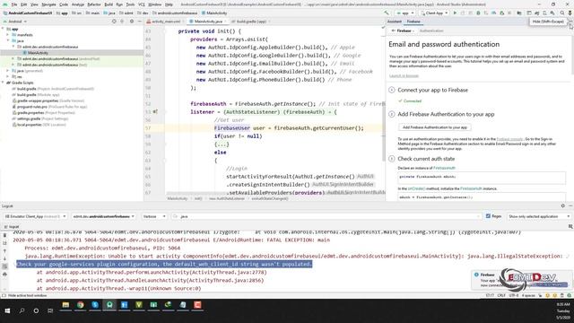The width and height of the screenshot is (574, 323).
Task: Open the Refactor menu
Action: point(93,4)
